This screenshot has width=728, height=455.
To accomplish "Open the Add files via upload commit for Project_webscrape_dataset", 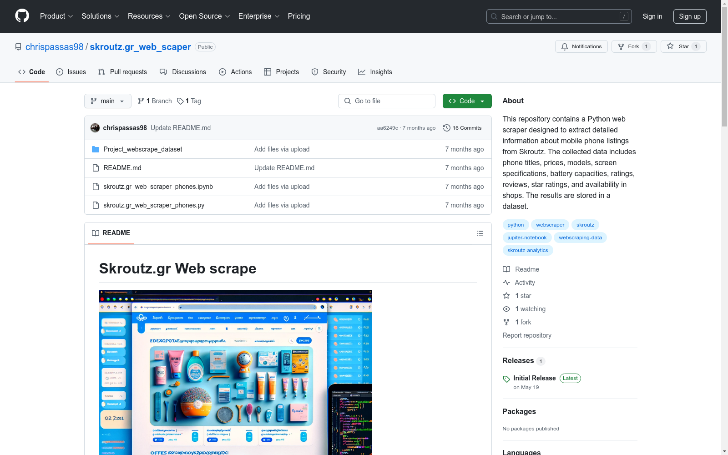I will (282, 149).
